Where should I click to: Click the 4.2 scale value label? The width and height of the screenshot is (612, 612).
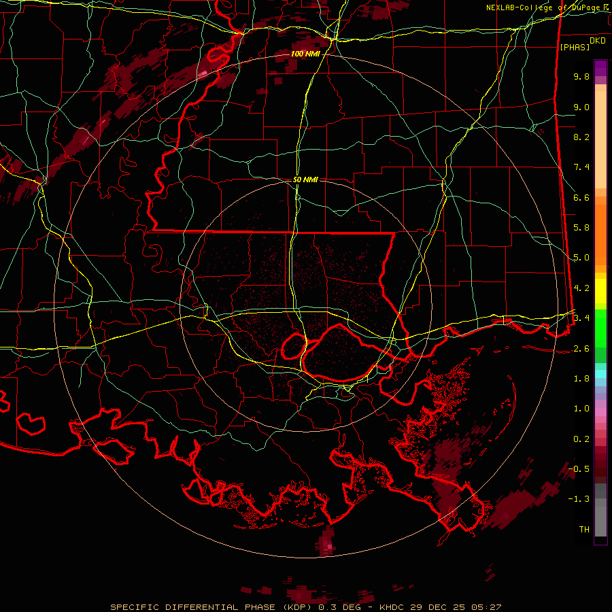(581, 288)
